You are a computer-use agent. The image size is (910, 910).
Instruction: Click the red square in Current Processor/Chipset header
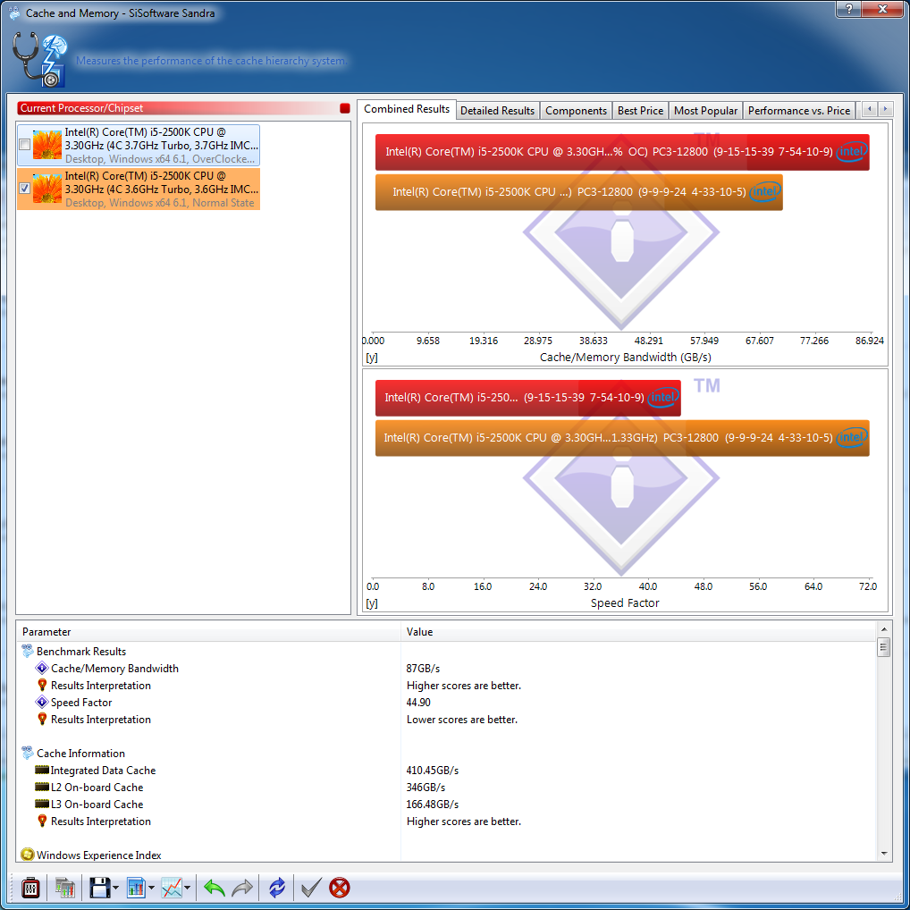(x=344, y=108)
